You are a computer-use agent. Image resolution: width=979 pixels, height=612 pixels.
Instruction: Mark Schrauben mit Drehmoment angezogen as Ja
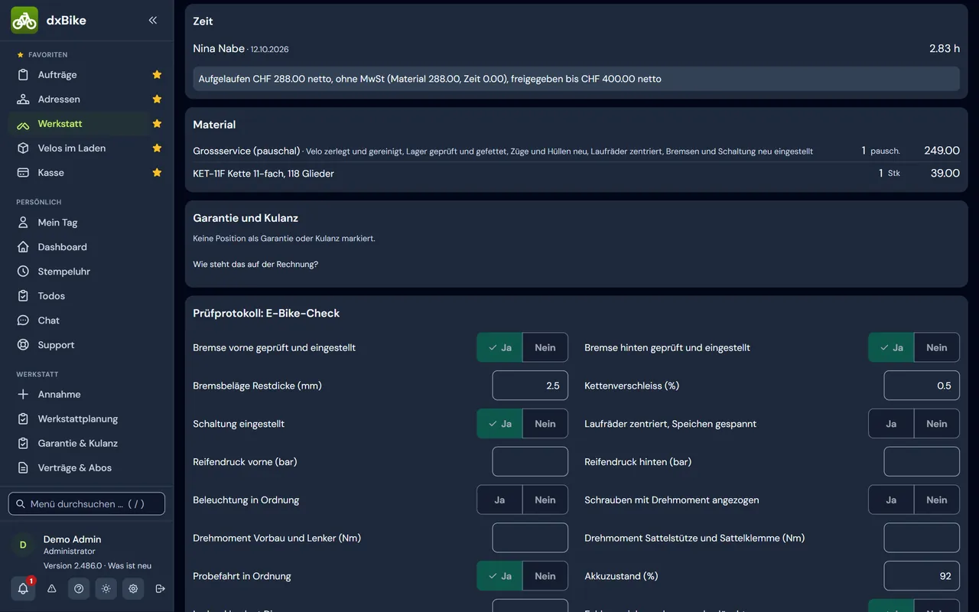click(891, 500)
